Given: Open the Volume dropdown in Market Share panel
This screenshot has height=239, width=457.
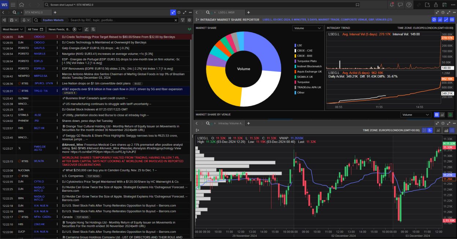Looking at the screenshot, I should click(307, 28).
